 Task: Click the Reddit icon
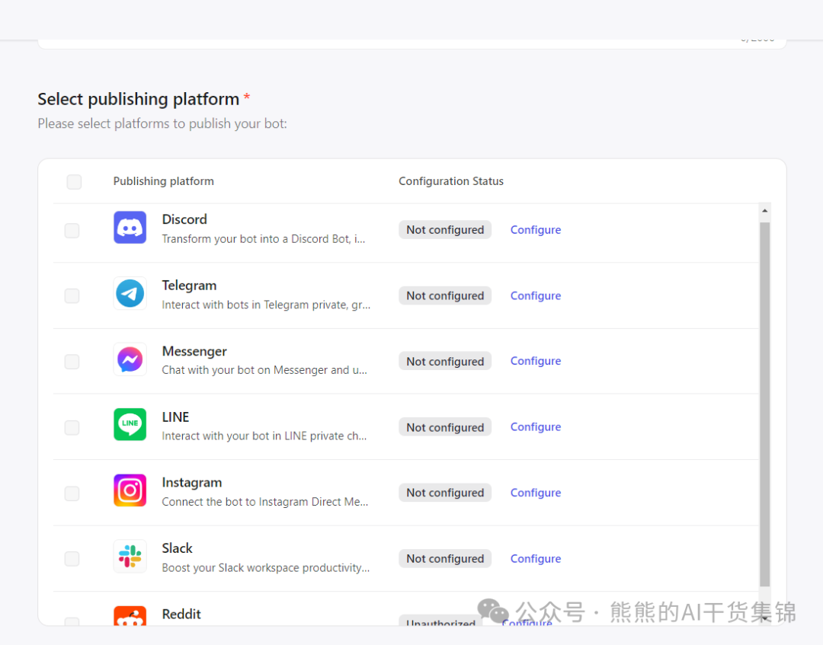(130, 617)
